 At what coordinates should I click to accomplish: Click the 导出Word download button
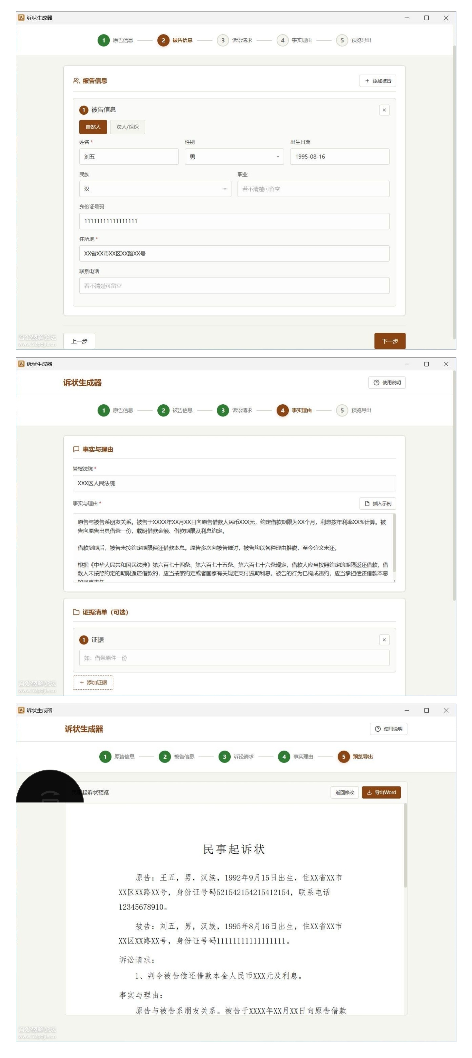(x=381, y=792)
